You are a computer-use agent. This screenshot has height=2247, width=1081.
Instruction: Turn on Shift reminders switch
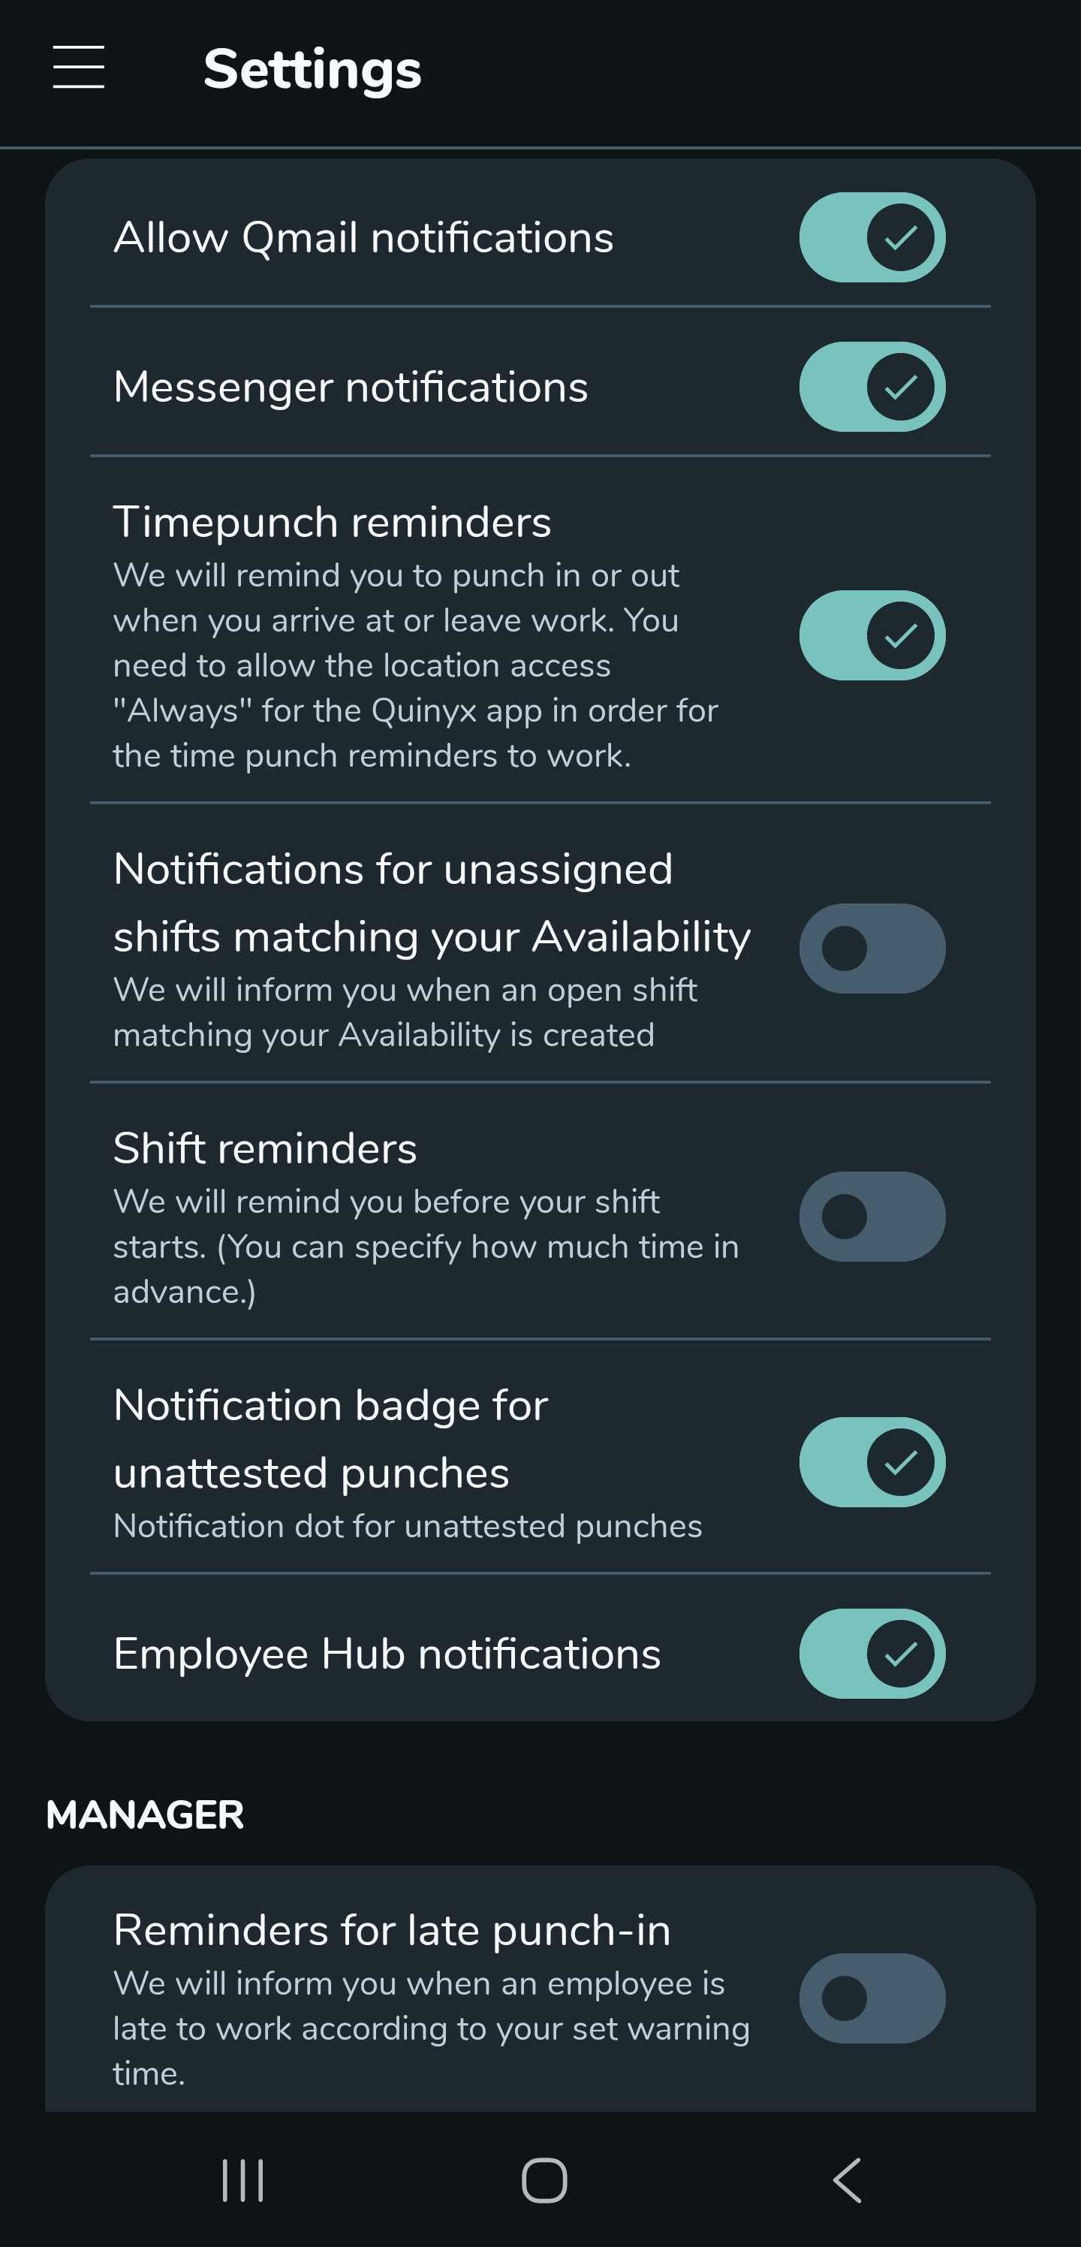click(x=872, y=1216)
